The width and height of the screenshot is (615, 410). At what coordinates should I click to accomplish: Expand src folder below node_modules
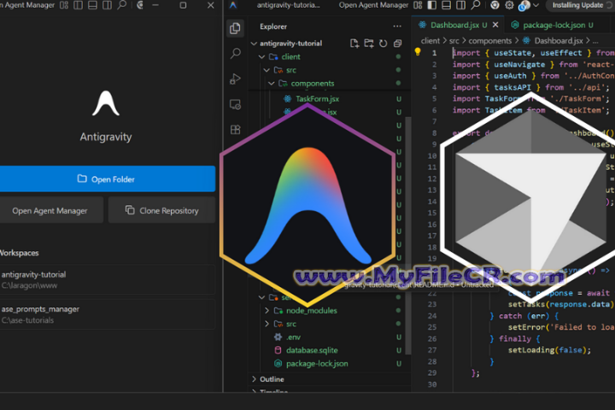pyautogui.click(x=266, y=324)
